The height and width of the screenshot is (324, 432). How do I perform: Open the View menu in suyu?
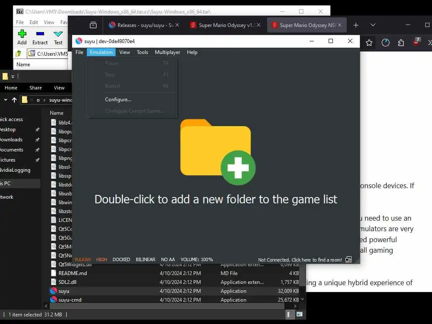pyautogui.click(x=124, y=52)
